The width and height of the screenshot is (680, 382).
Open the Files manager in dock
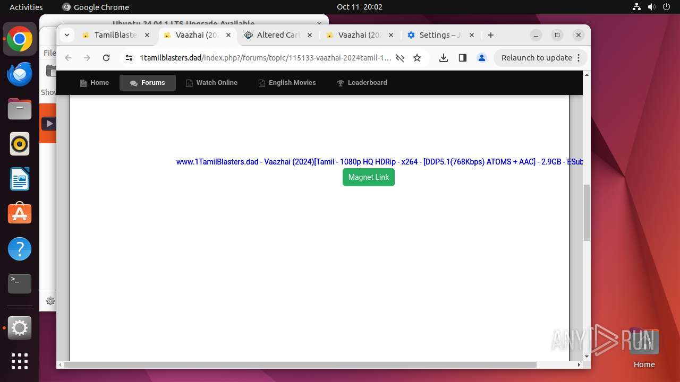coord(20,109)
